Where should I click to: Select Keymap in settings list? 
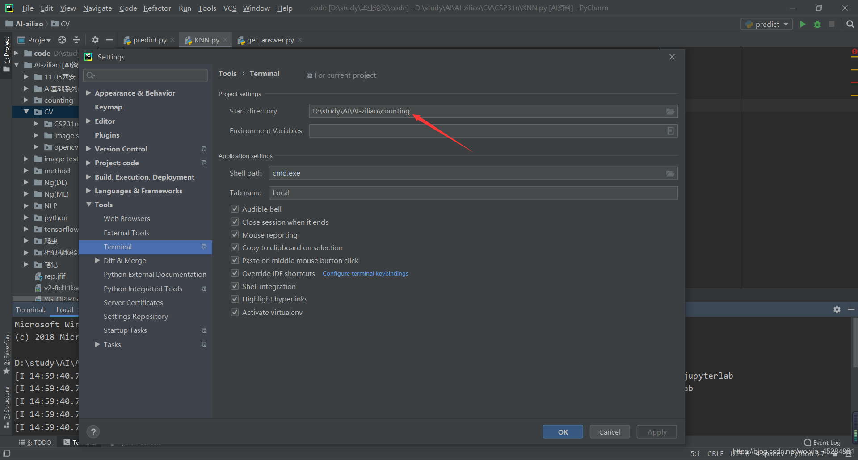(x=108, y=107)
